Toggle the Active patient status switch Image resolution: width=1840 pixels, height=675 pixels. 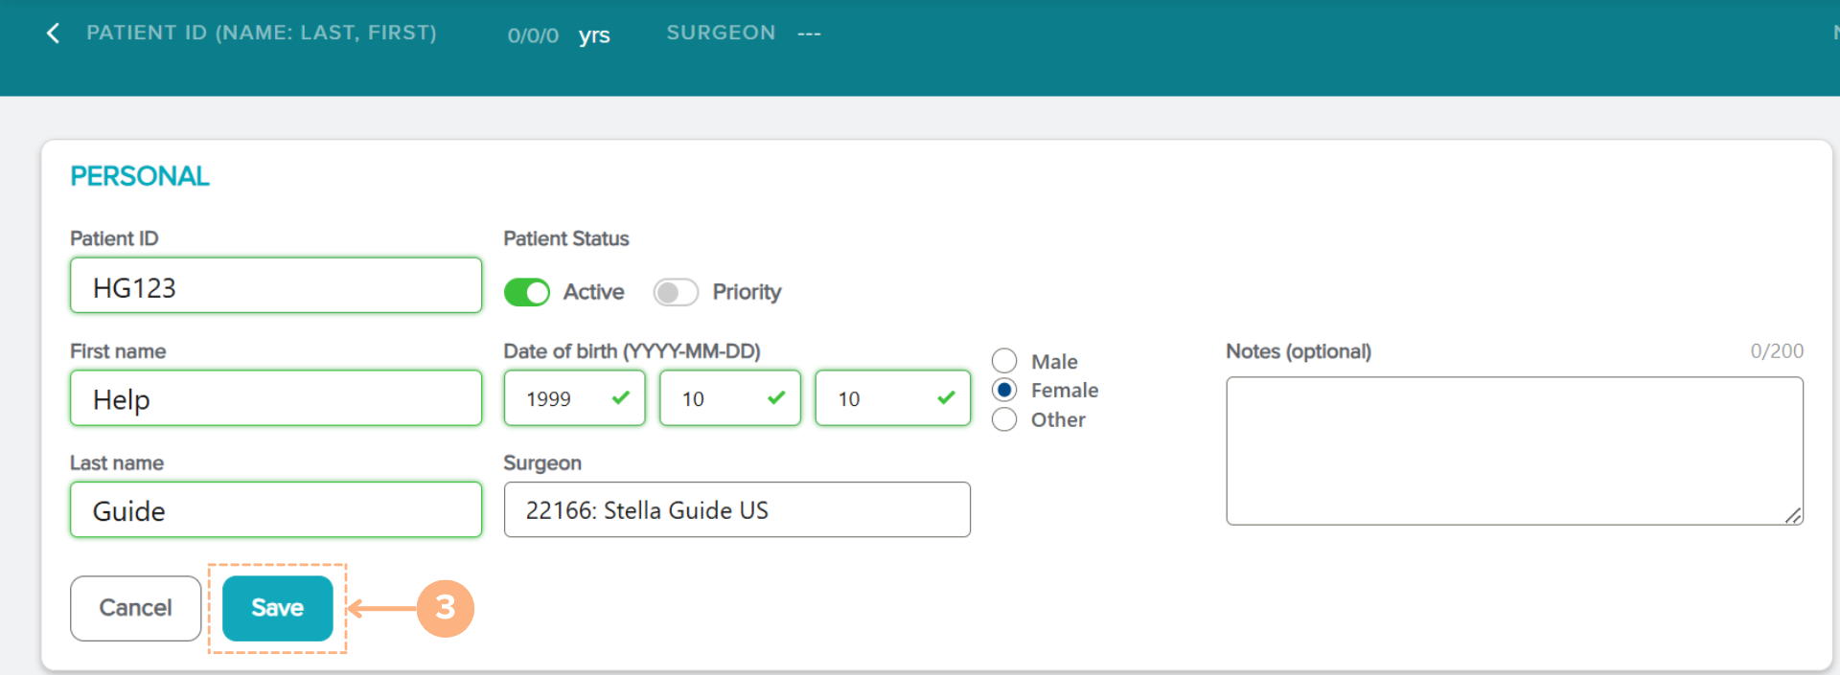click(x=527, y=292)
